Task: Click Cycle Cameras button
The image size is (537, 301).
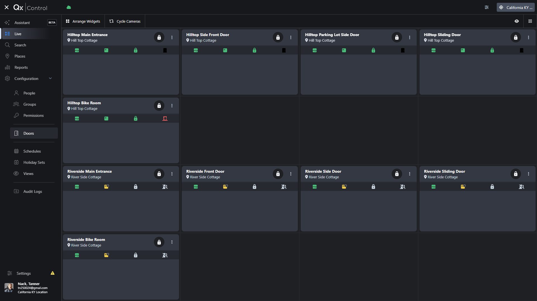Action: tap(125, 21)
